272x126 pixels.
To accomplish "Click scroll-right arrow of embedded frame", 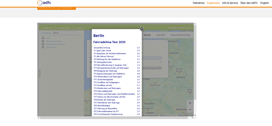I will coord(192,118).
